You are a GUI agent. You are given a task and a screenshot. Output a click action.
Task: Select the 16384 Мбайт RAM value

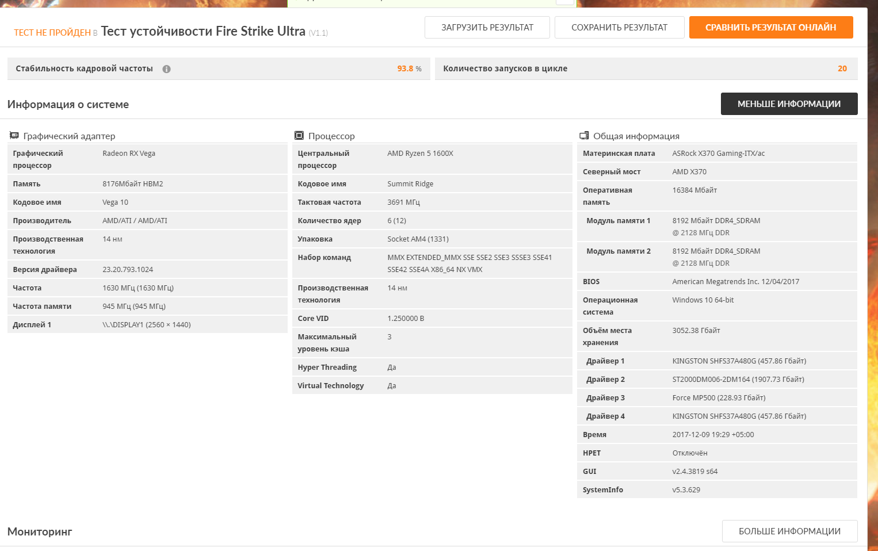(x=694, y=190)
